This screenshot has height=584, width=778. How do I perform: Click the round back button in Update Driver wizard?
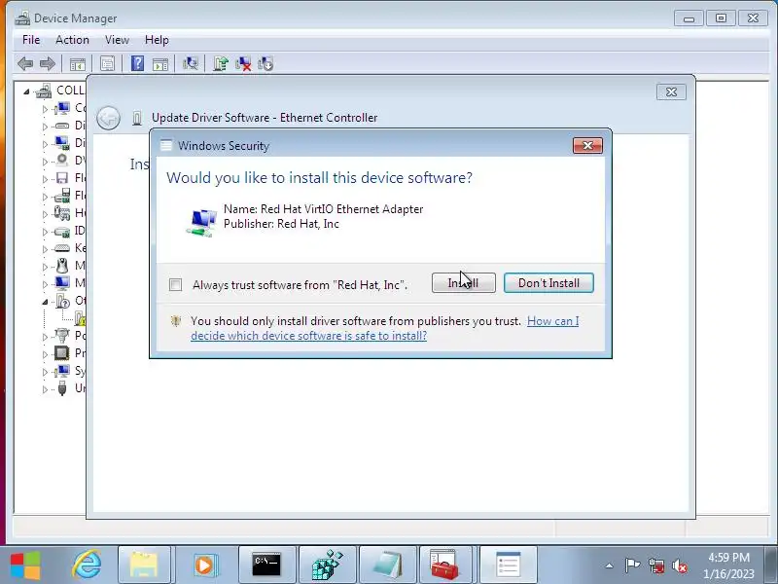coord(108,118)
